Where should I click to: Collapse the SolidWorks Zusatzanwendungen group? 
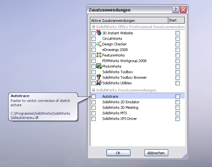pyautogui.click(x=93, y=90)
